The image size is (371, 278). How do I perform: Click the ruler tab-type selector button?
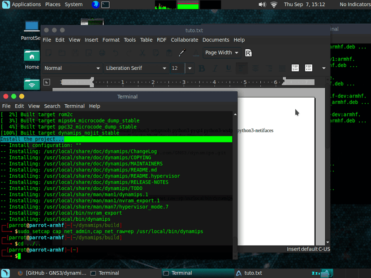tap(47, 82)
